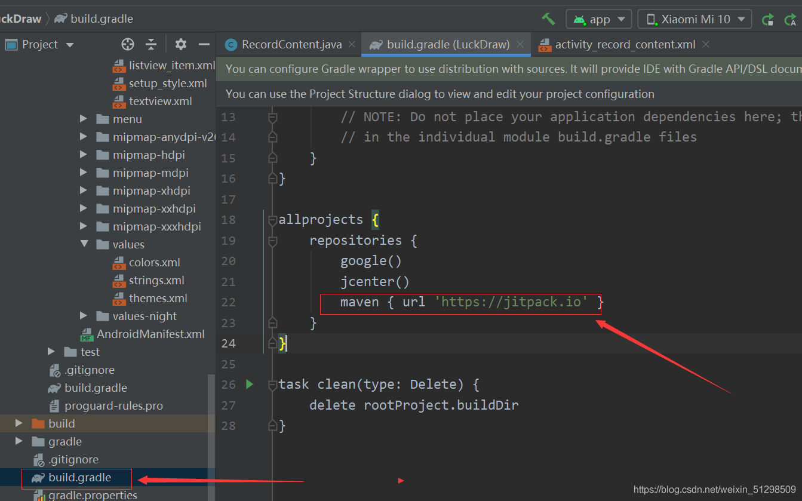Open setup_style.xml in the project tree

pos(168,84)
